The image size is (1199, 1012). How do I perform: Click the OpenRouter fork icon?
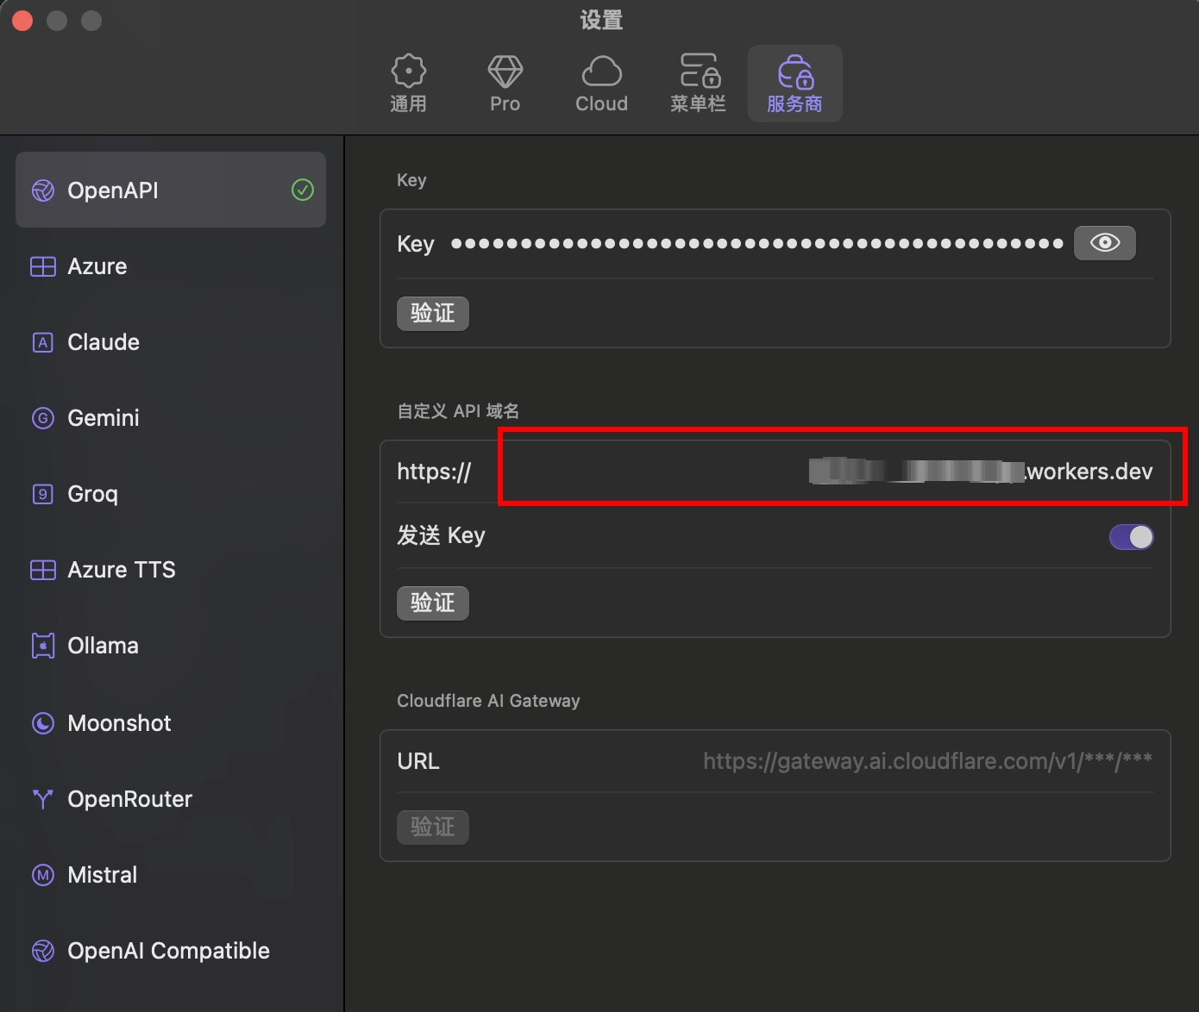click(43, 799)
